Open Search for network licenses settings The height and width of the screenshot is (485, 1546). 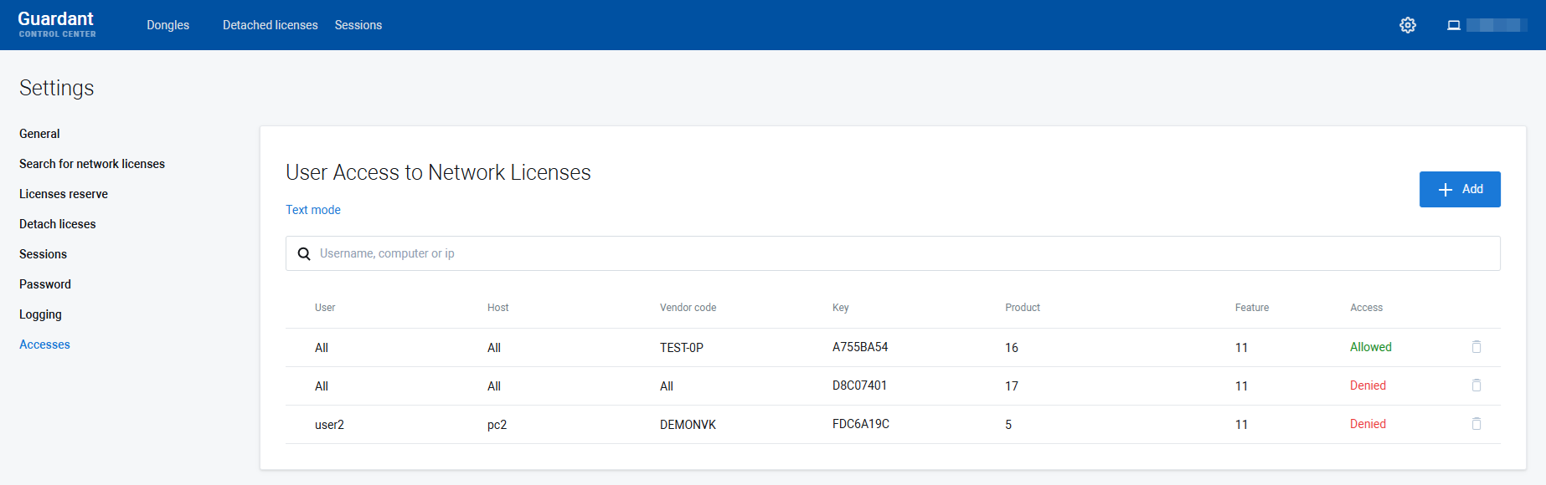click(x=92, y=164)
